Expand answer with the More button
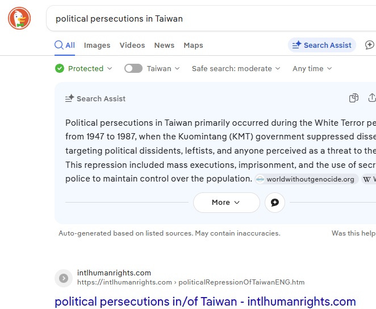The height and width of the screenshot is (309, 376). 226,203
